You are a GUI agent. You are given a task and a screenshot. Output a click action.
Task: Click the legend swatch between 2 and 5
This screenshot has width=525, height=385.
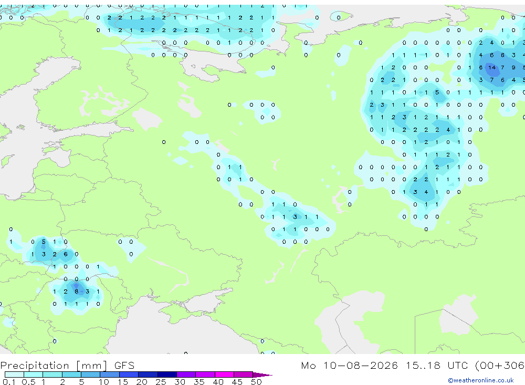(71, 374)
